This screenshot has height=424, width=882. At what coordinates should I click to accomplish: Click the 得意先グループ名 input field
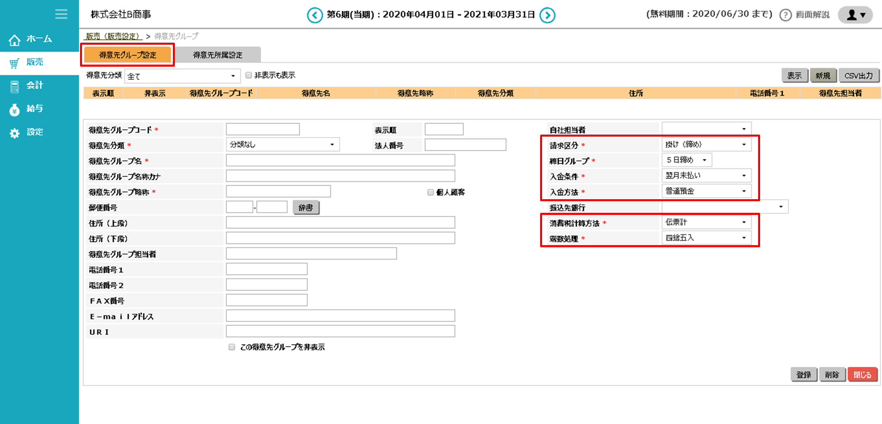pos(340,161)
